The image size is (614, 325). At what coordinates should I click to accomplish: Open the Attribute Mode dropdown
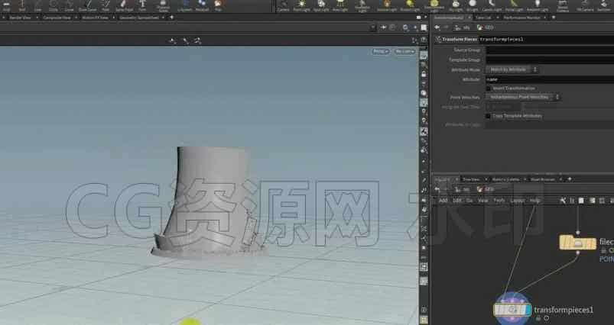(x=512, y=69)
